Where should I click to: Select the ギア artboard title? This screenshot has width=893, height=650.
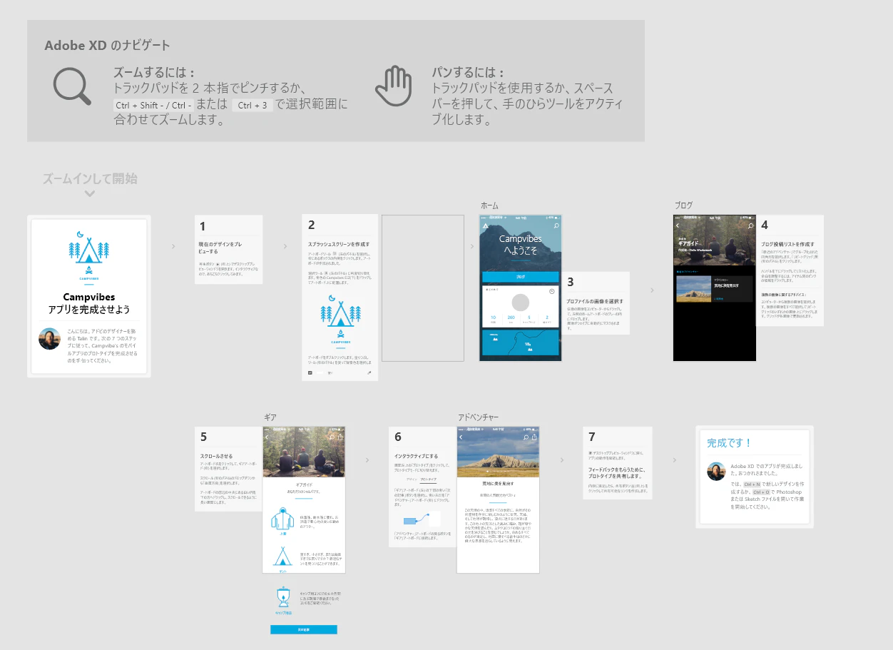click(270, 417)
